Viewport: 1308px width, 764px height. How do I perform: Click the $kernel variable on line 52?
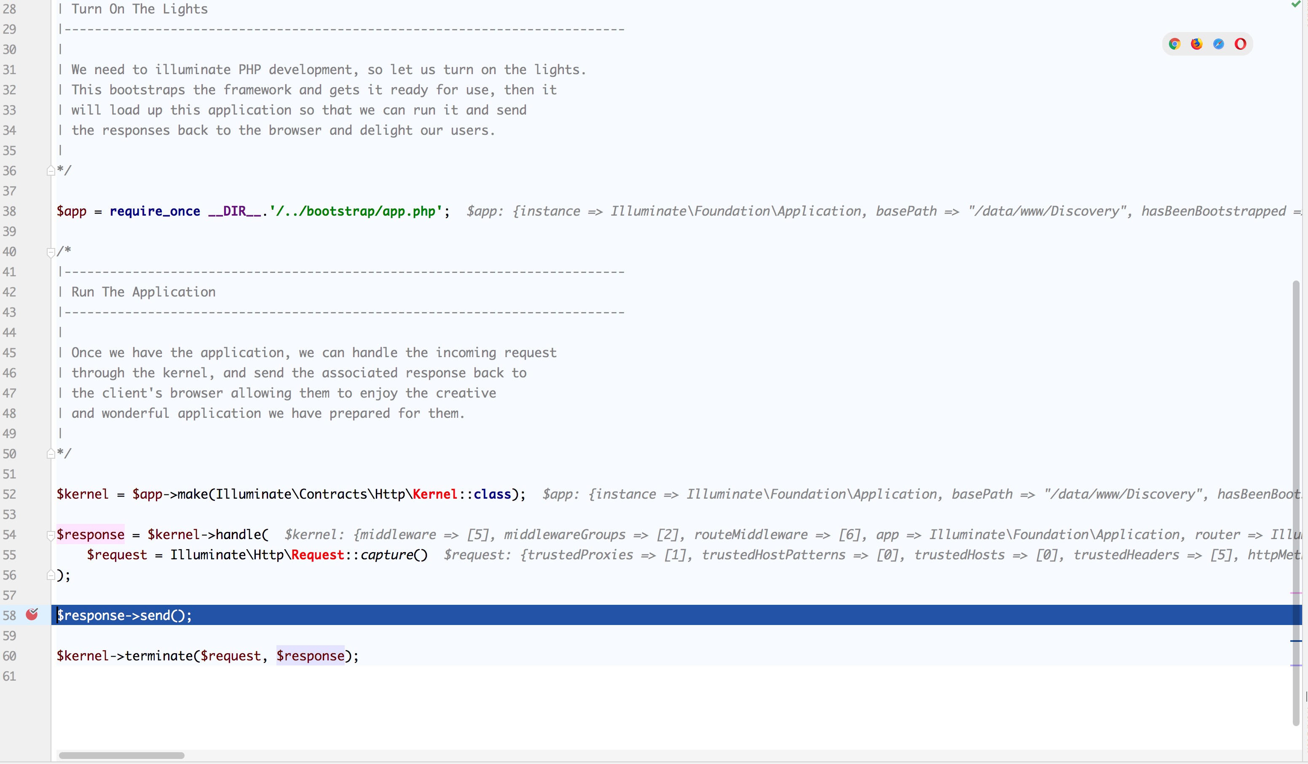(83, 494)
